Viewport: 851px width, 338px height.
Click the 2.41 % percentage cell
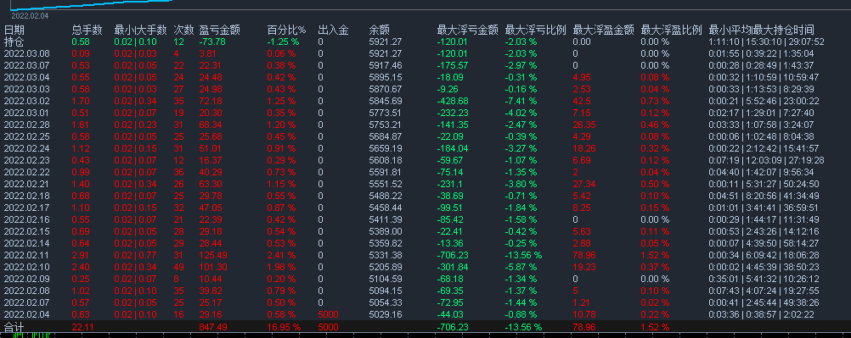[x=281, y=255]
